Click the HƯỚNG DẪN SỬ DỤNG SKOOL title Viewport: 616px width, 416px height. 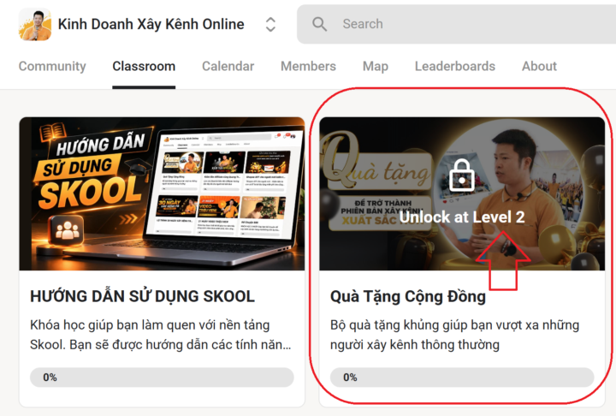pyautogui.click(x=142, y=296)
